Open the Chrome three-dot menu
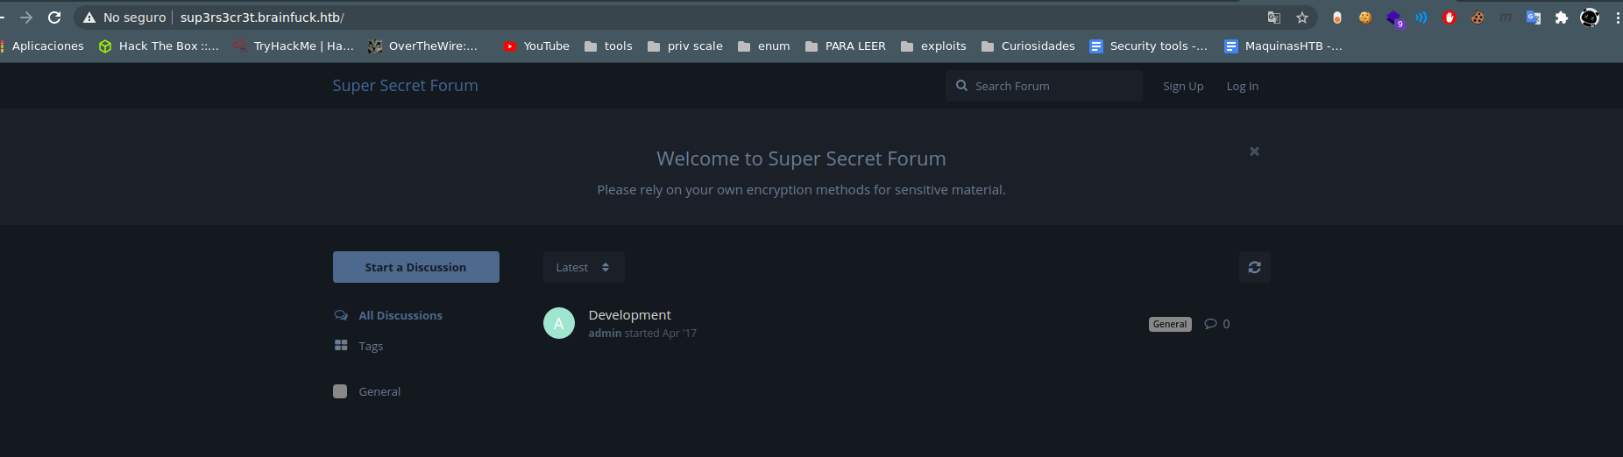This screenshot has height=457, width=1623. [x=1617, y=18]
